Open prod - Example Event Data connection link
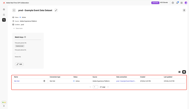189x109 pixels. (x=126, y=81)
